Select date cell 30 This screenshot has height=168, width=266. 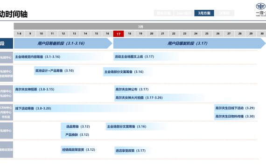pos(262,34)
